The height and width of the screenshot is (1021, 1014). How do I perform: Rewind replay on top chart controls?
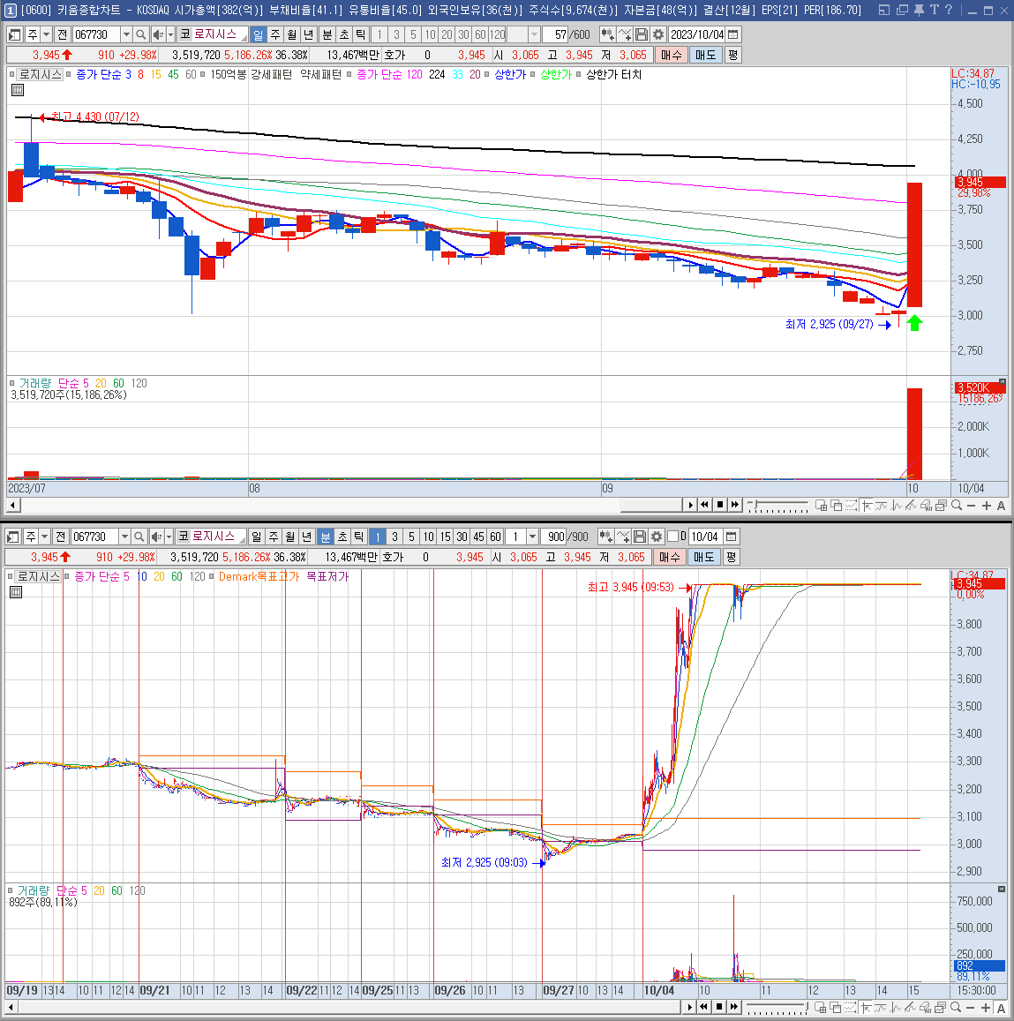coord(704,505)
